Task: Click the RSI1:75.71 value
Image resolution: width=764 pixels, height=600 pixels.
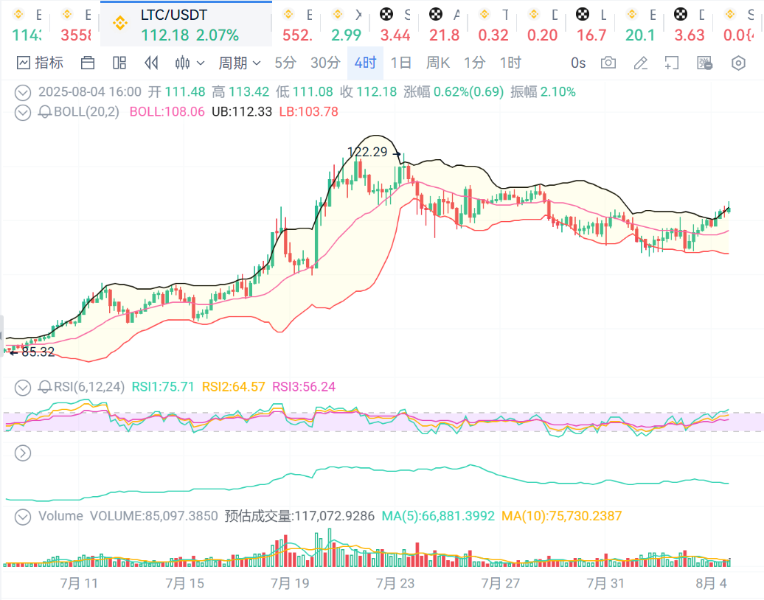Action: (x=163, y=387)
